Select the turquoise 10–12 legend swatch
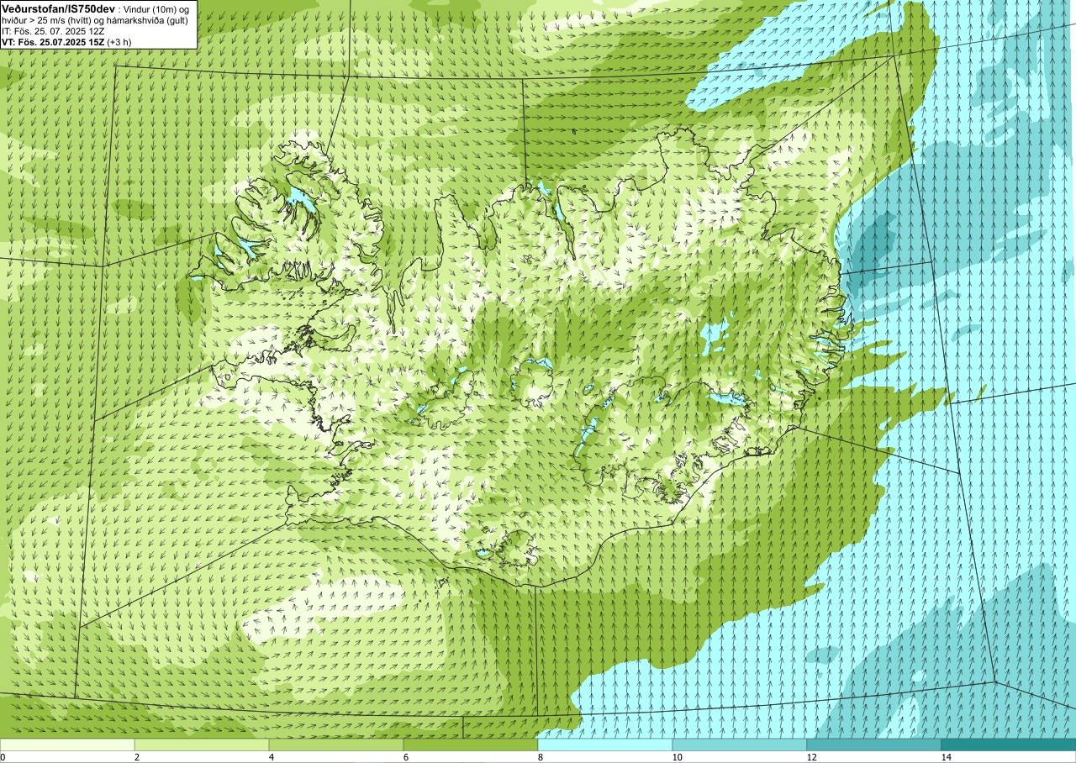 point(740,745)
